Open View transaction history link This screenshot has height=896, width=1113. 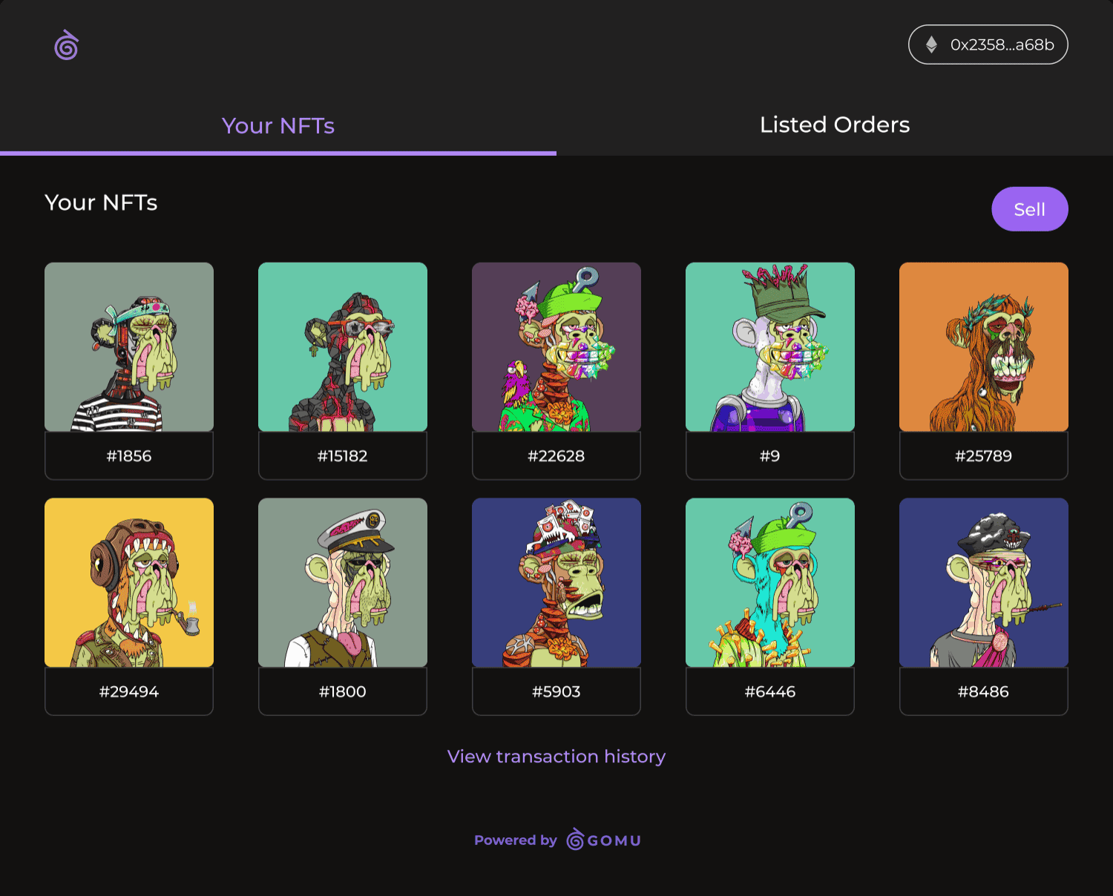click(x=556, y=757)
